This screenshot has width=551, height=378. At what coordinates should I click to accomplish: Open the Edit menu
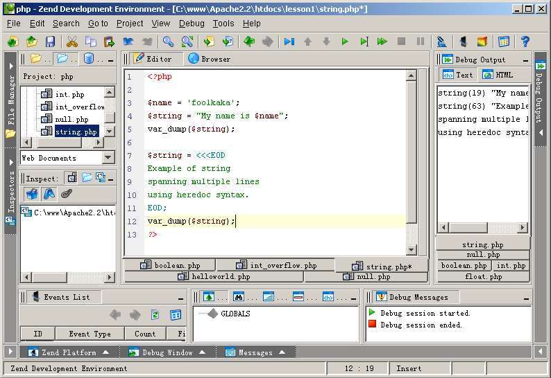37,24
